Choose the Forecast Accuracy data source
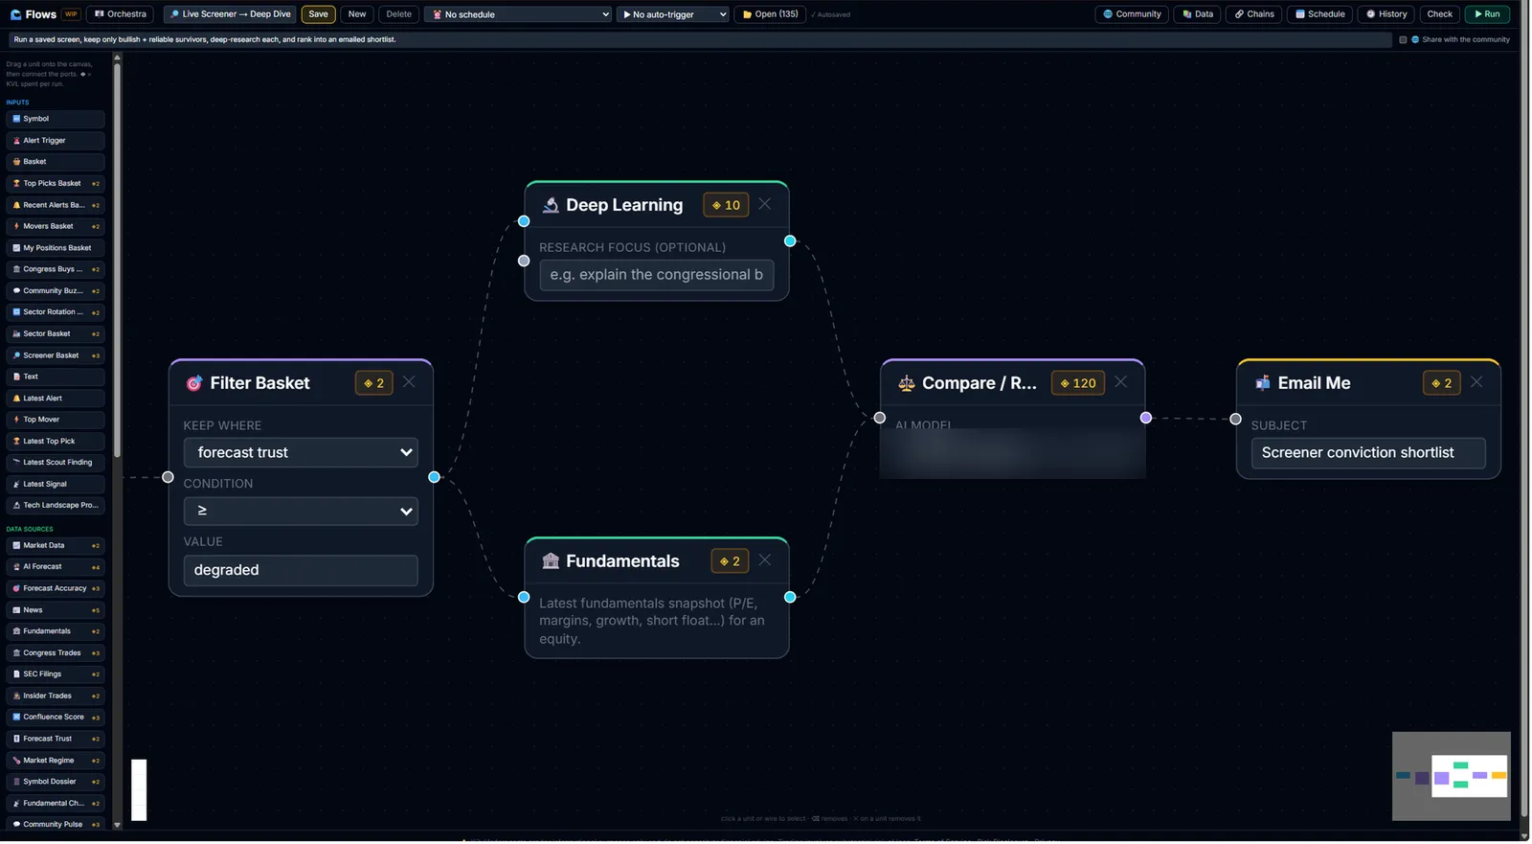 [x=56, y=588]
